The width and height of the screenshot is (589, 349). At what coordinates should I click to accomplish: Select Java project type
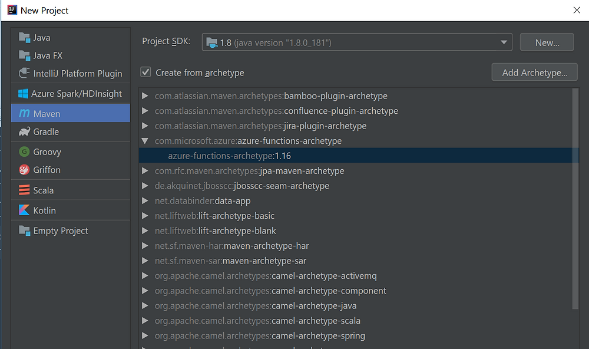point(71,38)
